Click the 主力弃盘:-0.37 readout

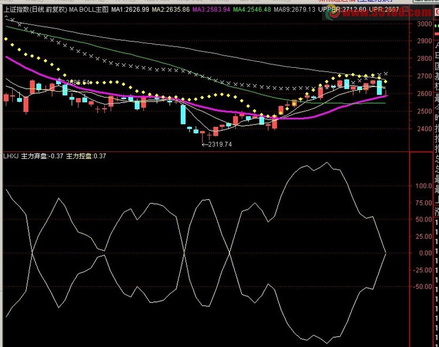pyautogui.click(x=42, y=156)
